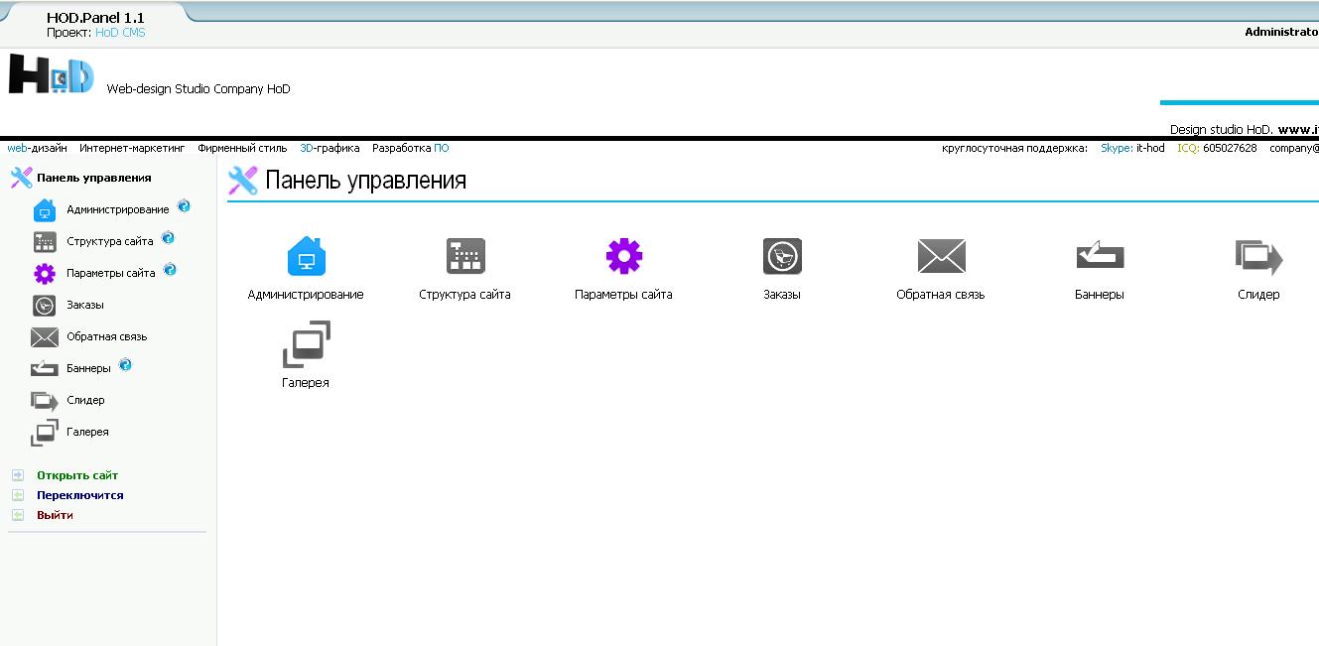Click the Design studio HoD website text
The width and height of the screenshot is (1319, 646).
pyautogui.click(x=1244, y=129)
